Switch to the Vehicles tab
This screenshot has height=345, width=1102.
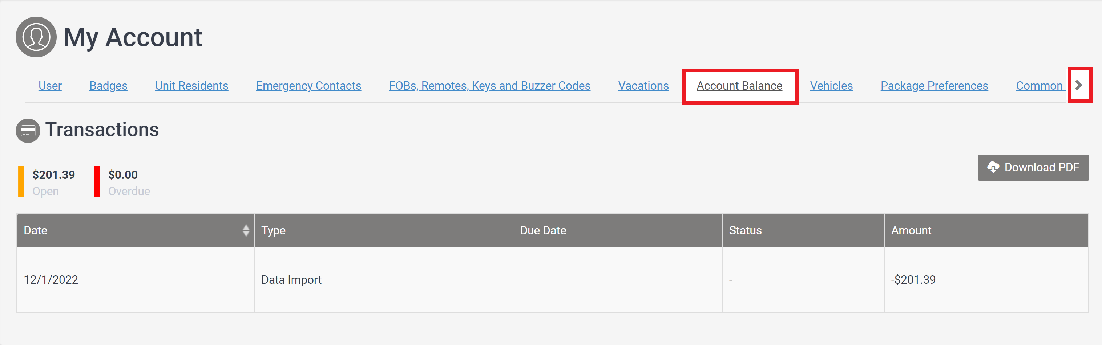(x=831, y=86)
